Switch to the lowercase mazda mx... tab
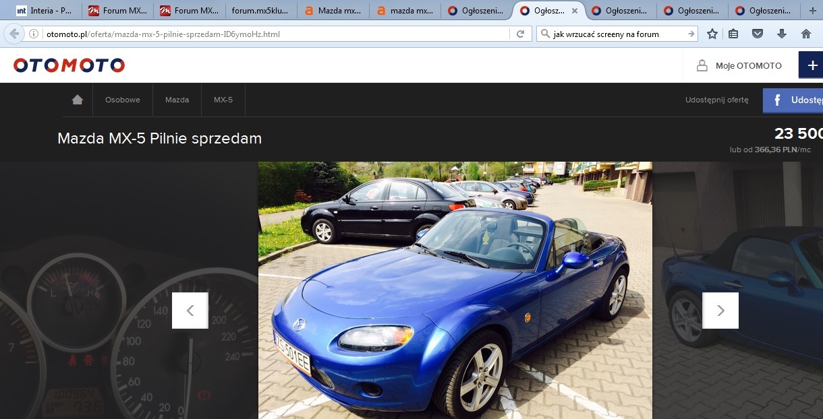The height and width of the screenshot is (419, 823). (405, 11)
